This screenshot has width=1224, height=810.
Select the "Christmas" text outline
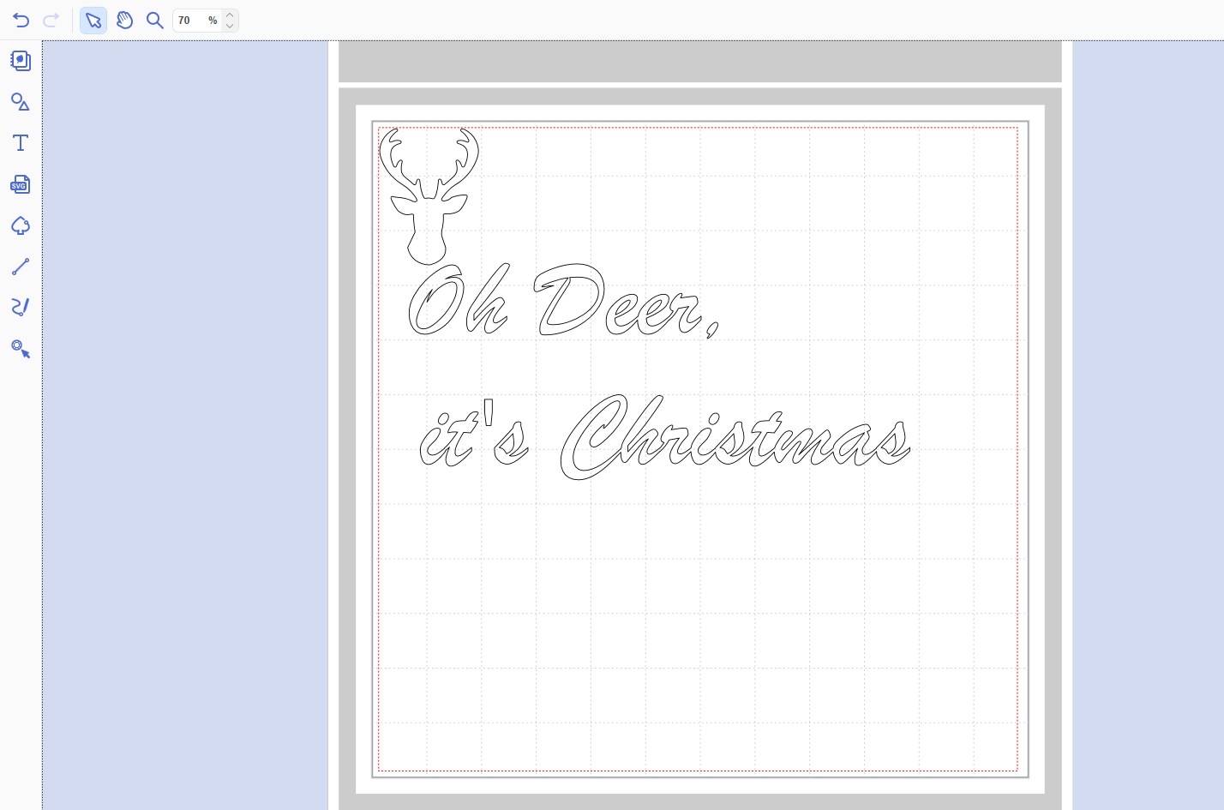point(735,441)
